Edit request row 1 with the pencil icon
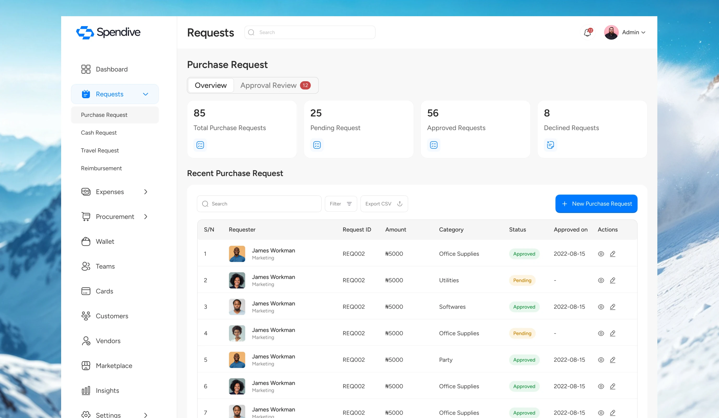Viewport: 719px width, 418px height. pos(613,254)
